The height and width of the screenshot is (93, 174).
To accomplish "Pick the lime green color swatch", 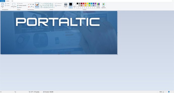I will [90, 6].
